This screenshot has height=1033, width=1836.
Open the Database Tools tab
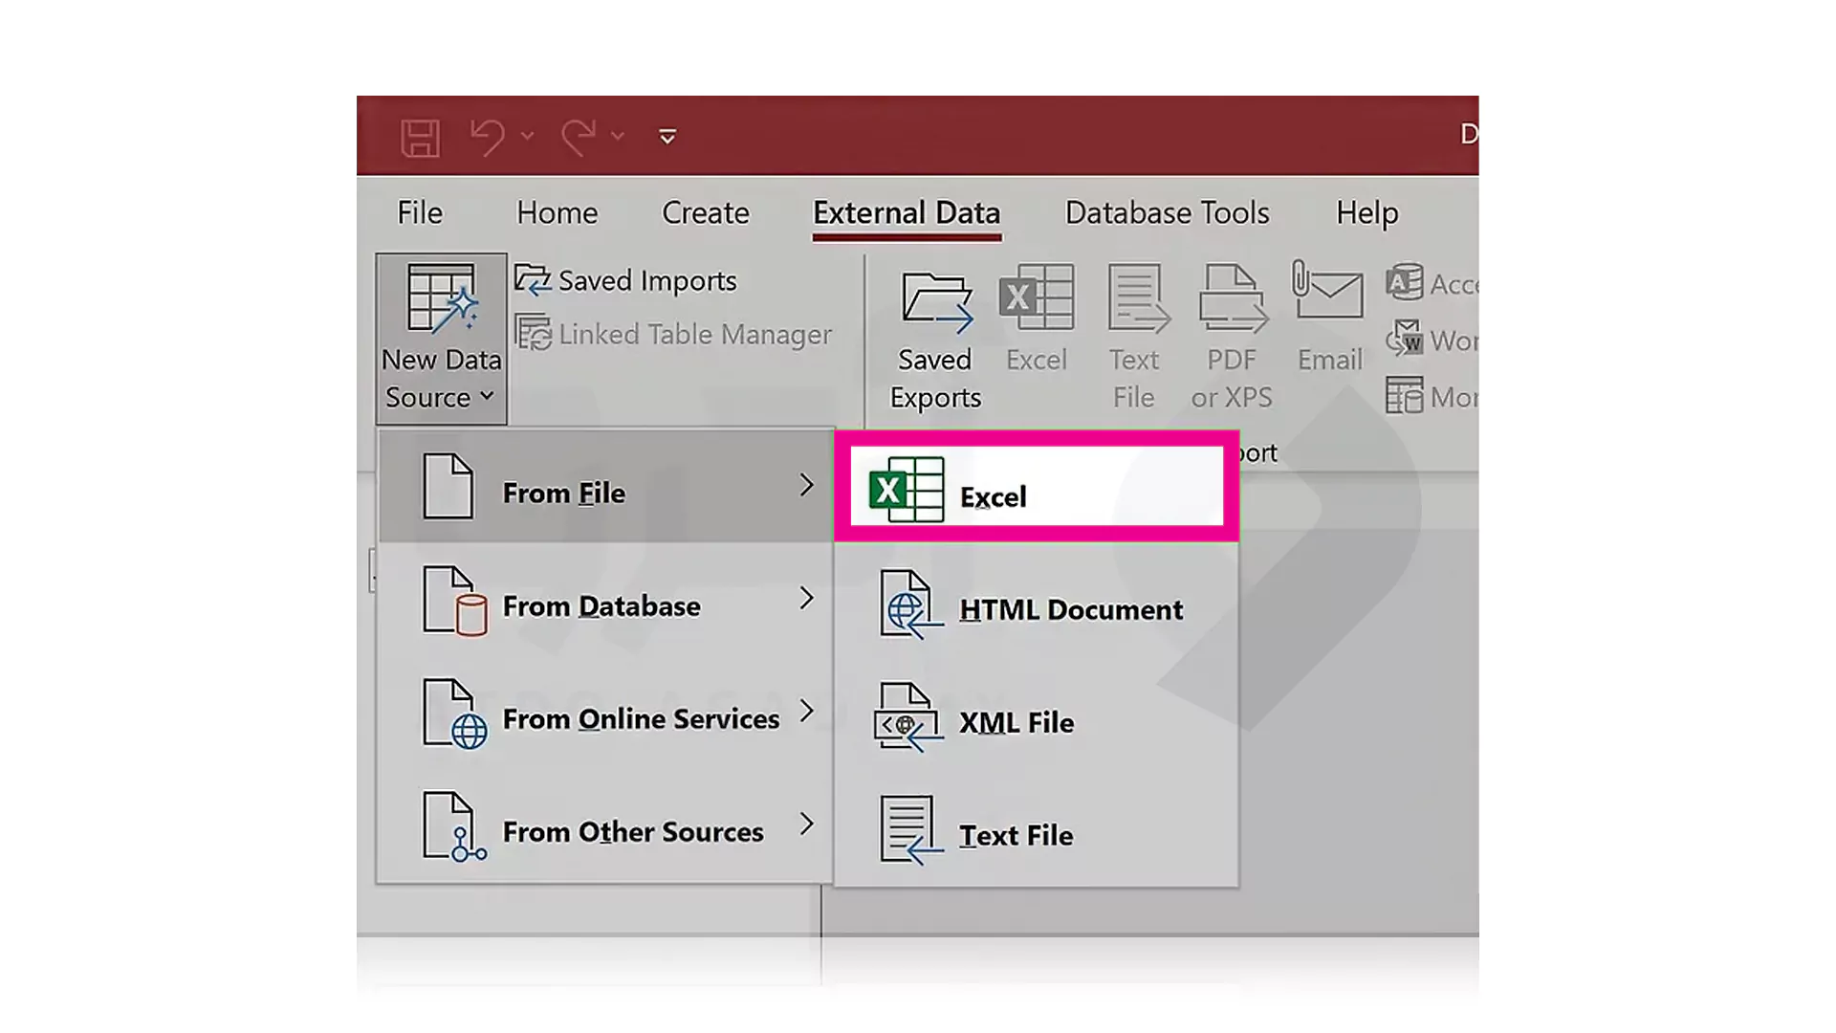pos(1167,212)
